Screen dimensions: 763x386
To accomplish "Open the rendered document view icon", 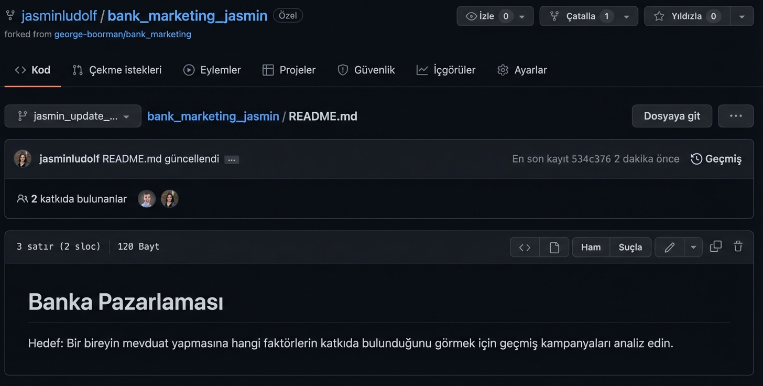I will [x=554, y=246].
